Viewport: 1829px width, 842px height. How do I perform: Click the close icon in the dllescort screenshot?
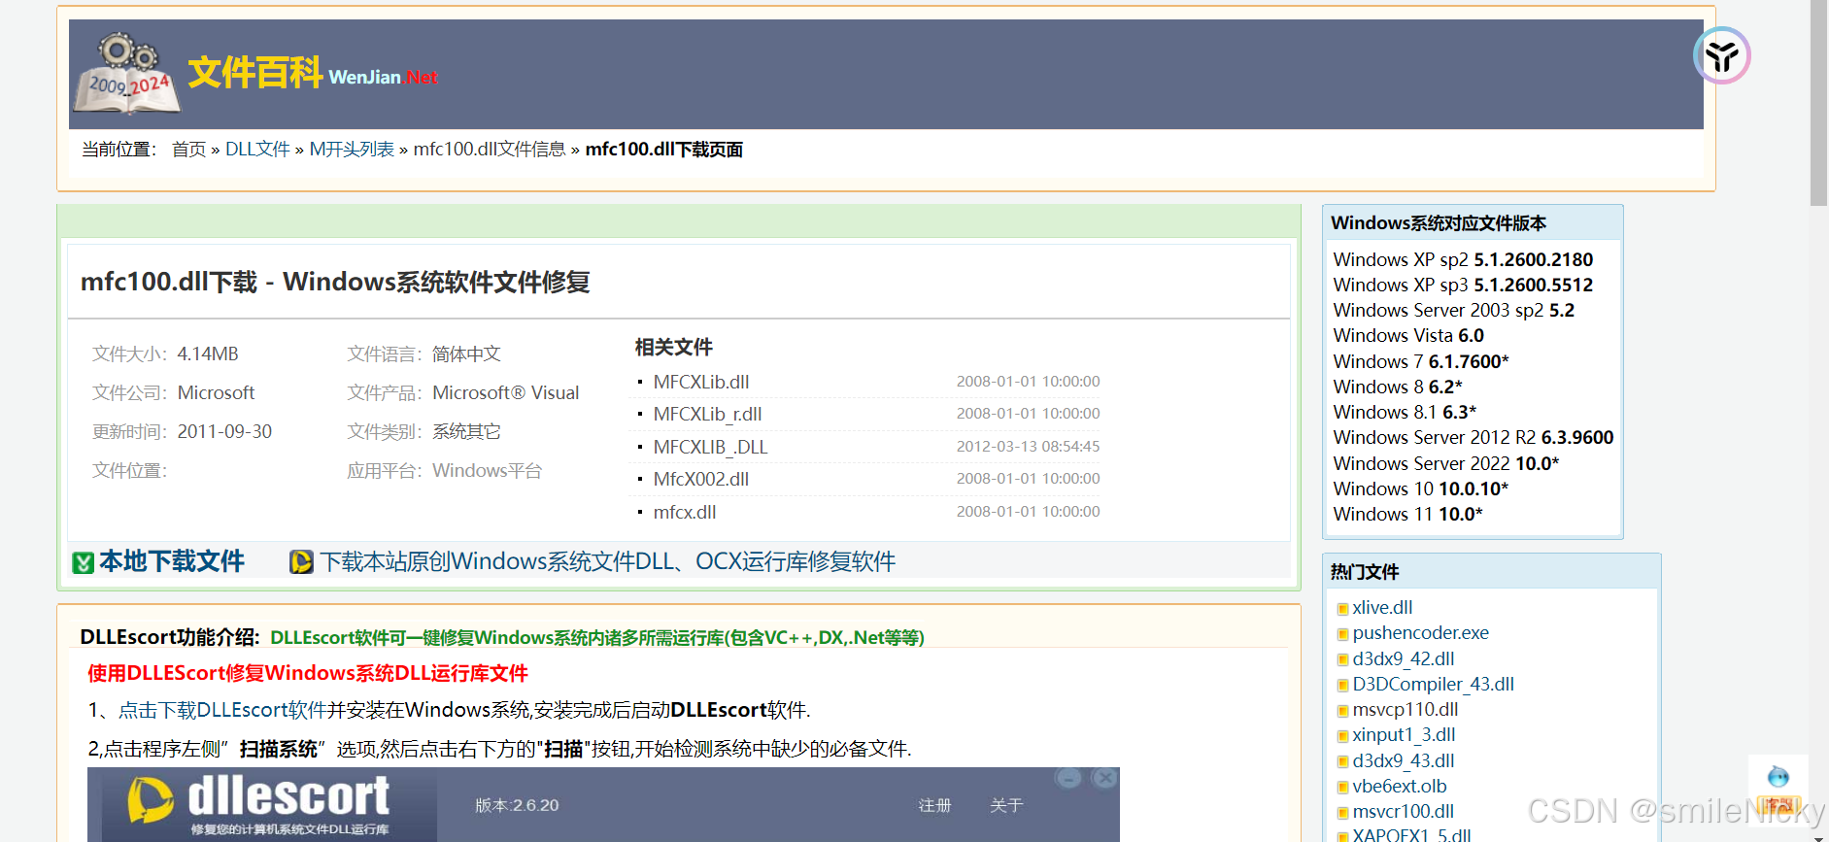coord(1104,778)
